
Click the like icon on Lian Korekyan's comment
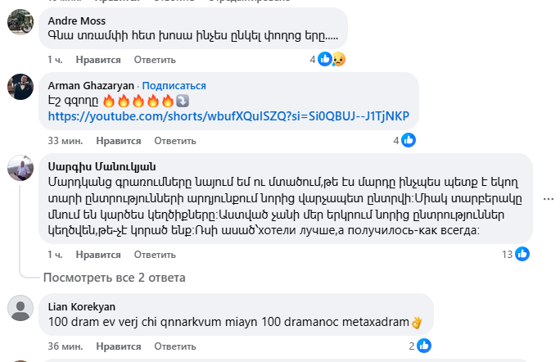[423, 346]
